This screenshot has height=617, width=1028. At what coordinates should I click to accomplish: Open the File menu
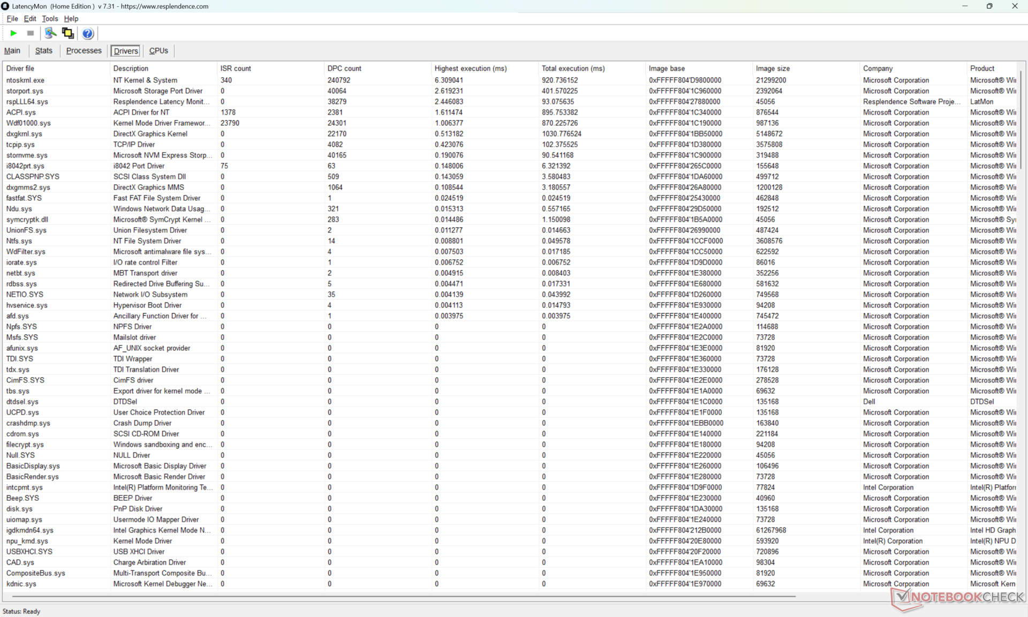(x=12, y=19)
